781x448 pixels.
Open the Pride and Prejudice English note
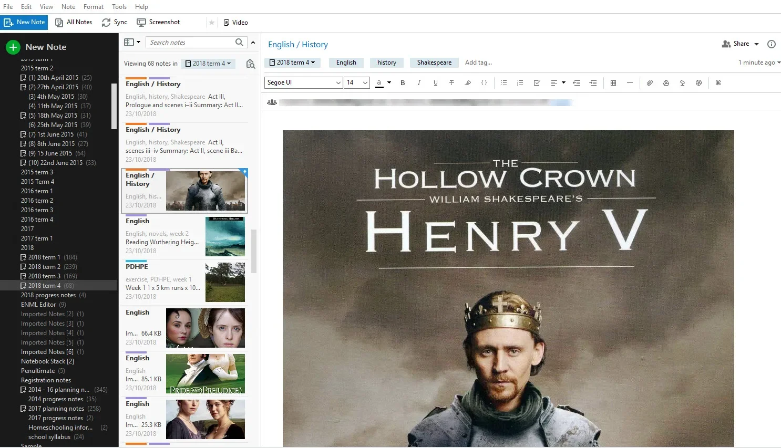[x=184, y=373]
